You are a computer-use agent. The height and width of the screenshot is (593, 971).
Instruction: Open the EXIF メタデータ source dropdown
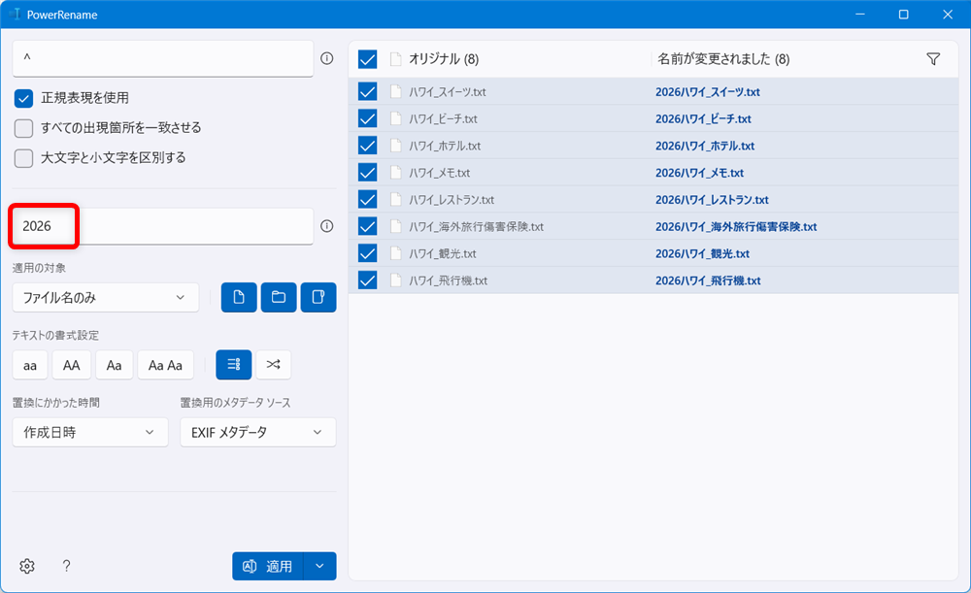pyautogui.click(x=257, y=432)
